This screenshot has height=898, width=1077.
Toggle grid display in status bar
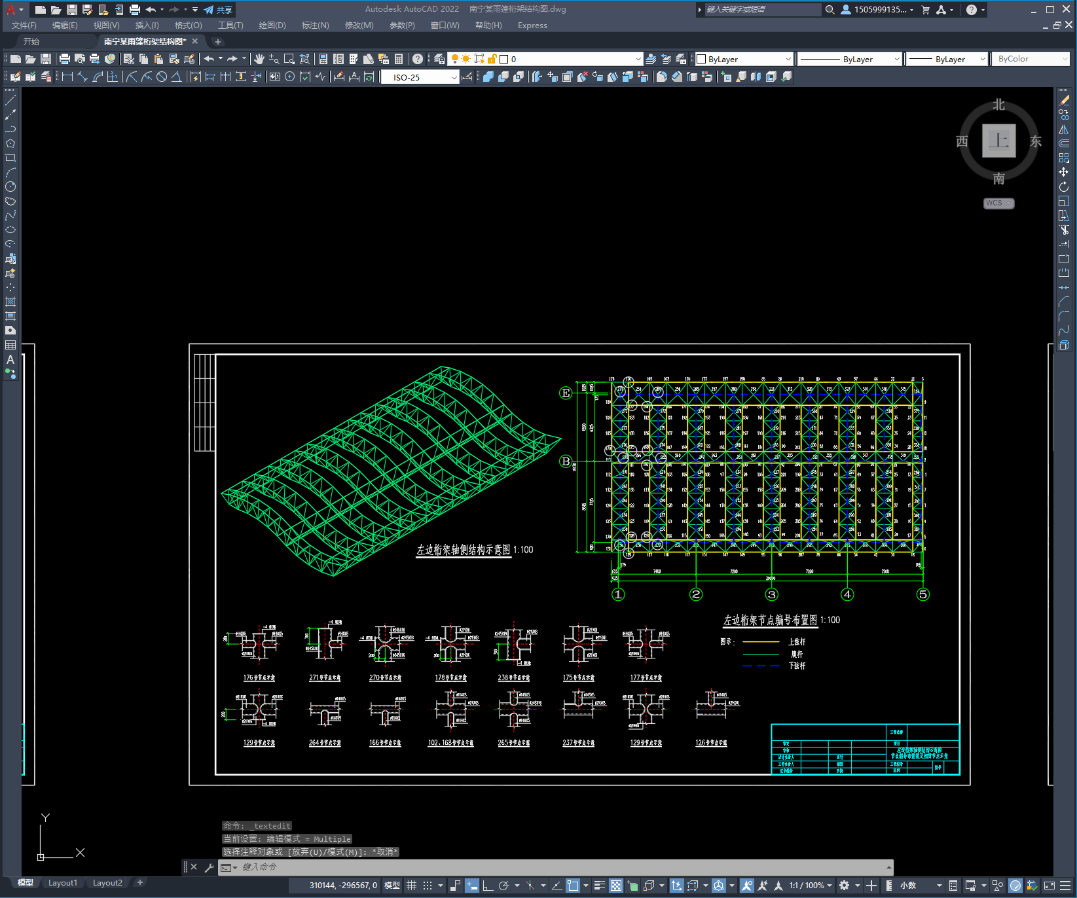tap(412, 886)
